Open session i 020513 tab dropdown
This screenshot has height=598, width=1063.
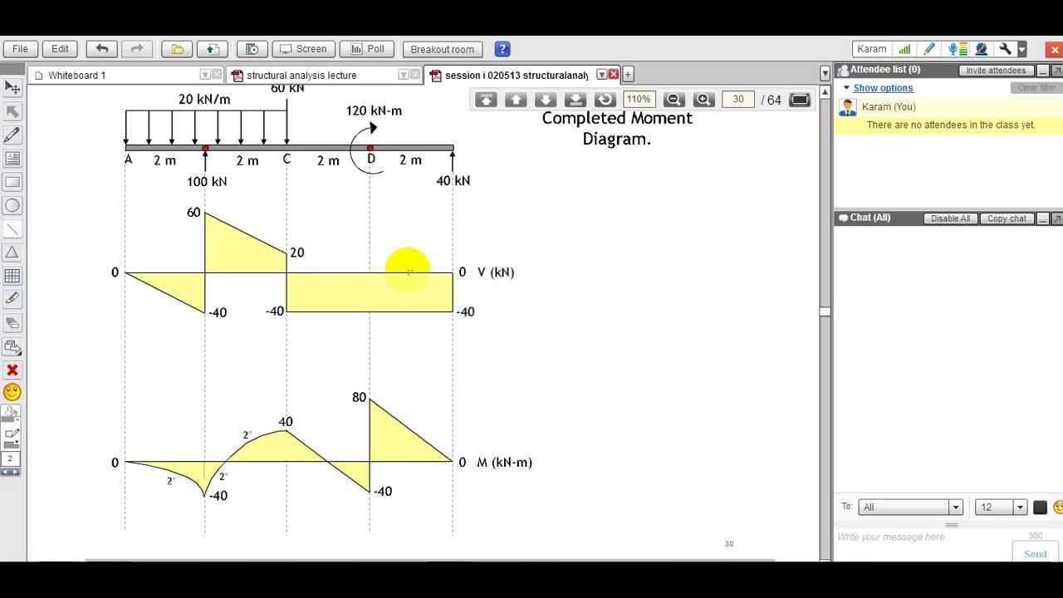pos(601,75)
